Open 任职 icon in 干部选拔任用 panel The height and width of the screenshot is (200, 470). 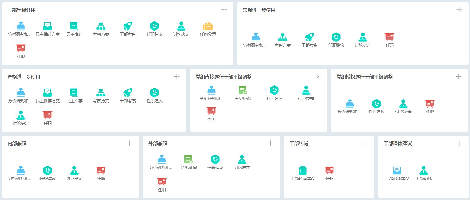pos(21,49)
